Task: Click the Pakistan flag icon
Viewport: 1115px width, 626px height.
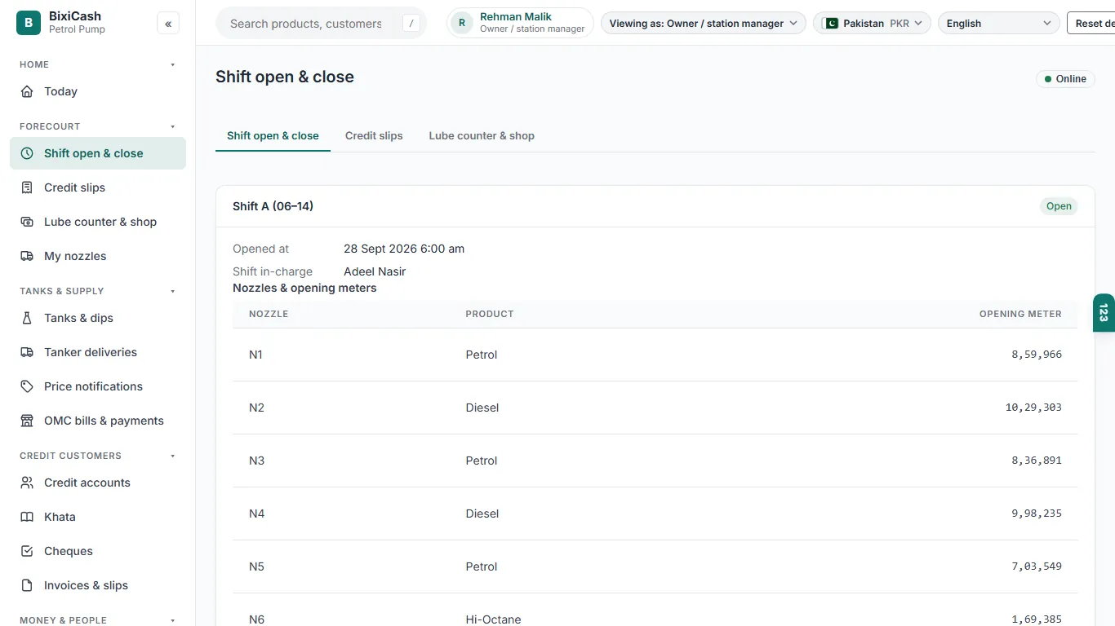Action: click(831, 24)
